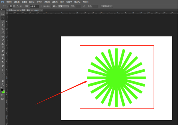Image resolution: width=178 pixels, height=125 pixels.
Task: Select the Hand tool
Action: click(x=3, y=81)
